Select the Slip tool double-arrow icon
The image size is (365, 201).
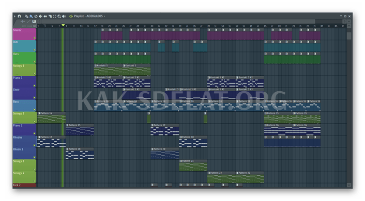pyautogui.click(x=45, y=16)
